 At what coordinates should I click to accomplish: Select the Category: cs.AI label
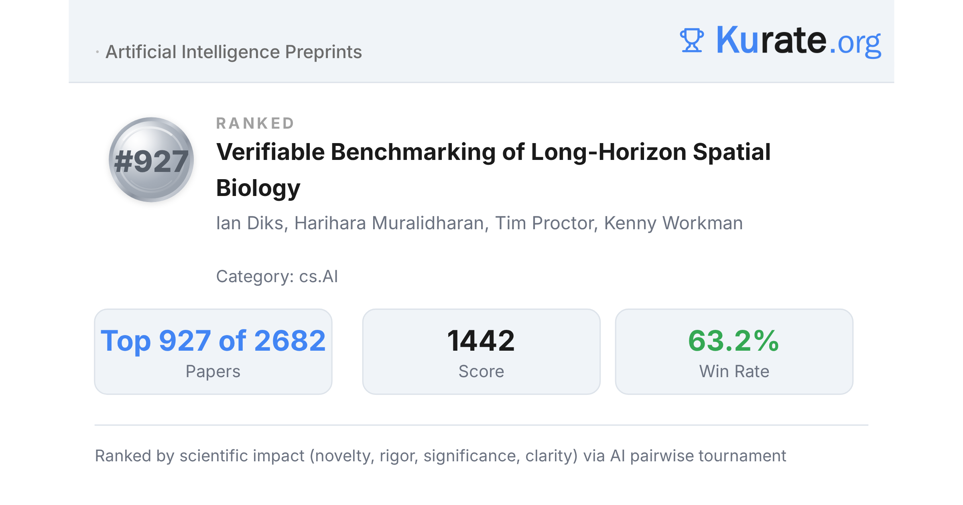277,276
